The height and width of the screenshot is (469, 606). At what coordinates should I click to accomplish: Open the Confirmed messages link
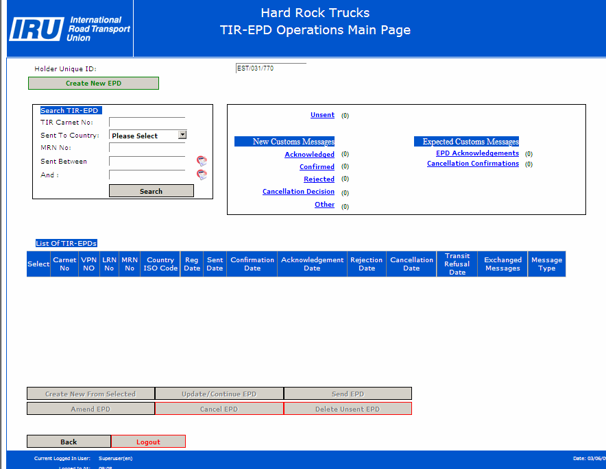[317, 167]
